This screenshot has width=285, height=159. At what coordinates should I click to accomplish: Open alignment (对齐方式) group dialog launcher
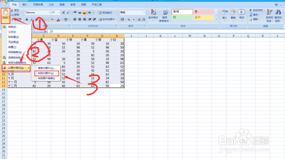pos(116,26)
